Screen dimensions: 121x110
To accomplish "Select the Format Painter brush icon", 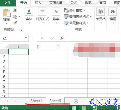I will pos(15,23).
